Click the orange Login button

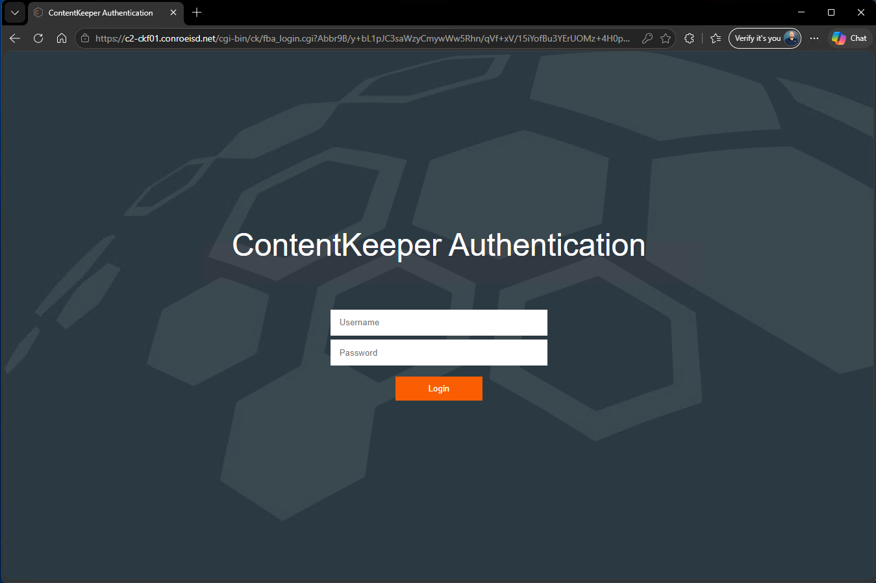click(x=439, y=388)
